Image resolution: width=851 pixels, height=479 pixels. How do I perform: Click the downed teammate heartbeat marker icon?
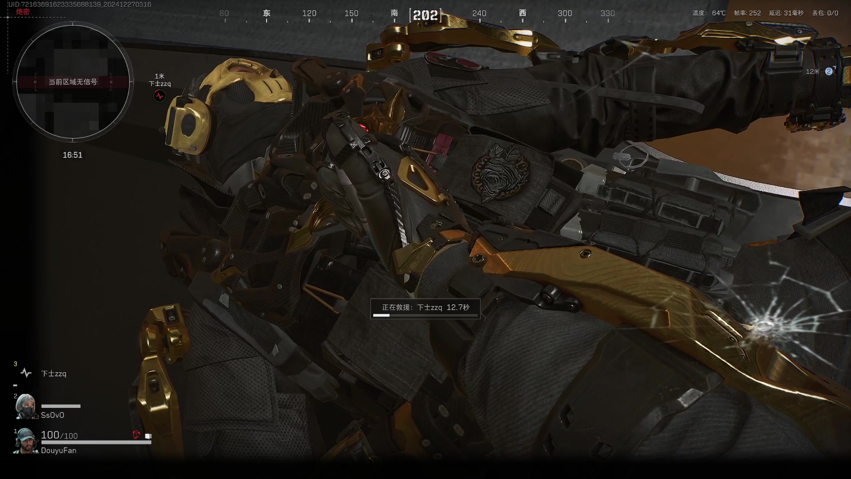(x=160, y=96)
